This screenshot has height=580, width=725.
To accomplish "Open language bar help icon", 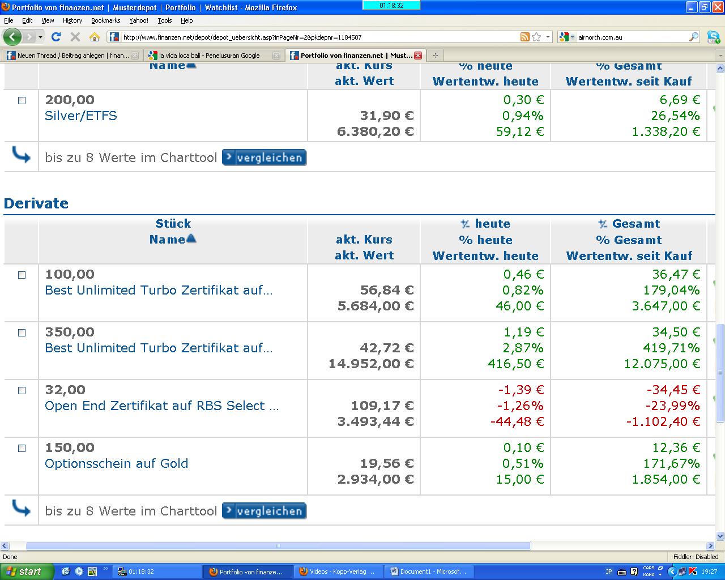I will tap(634, 572).
